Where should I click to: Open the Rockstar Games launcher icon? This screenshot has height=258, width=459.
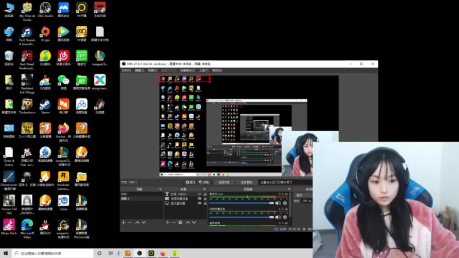[64, 181]
